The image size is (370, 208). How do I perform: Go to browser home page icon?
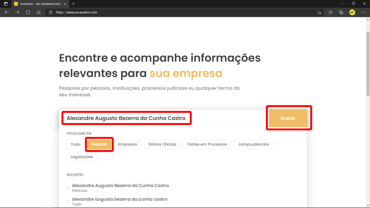click(x=38, y=12)
